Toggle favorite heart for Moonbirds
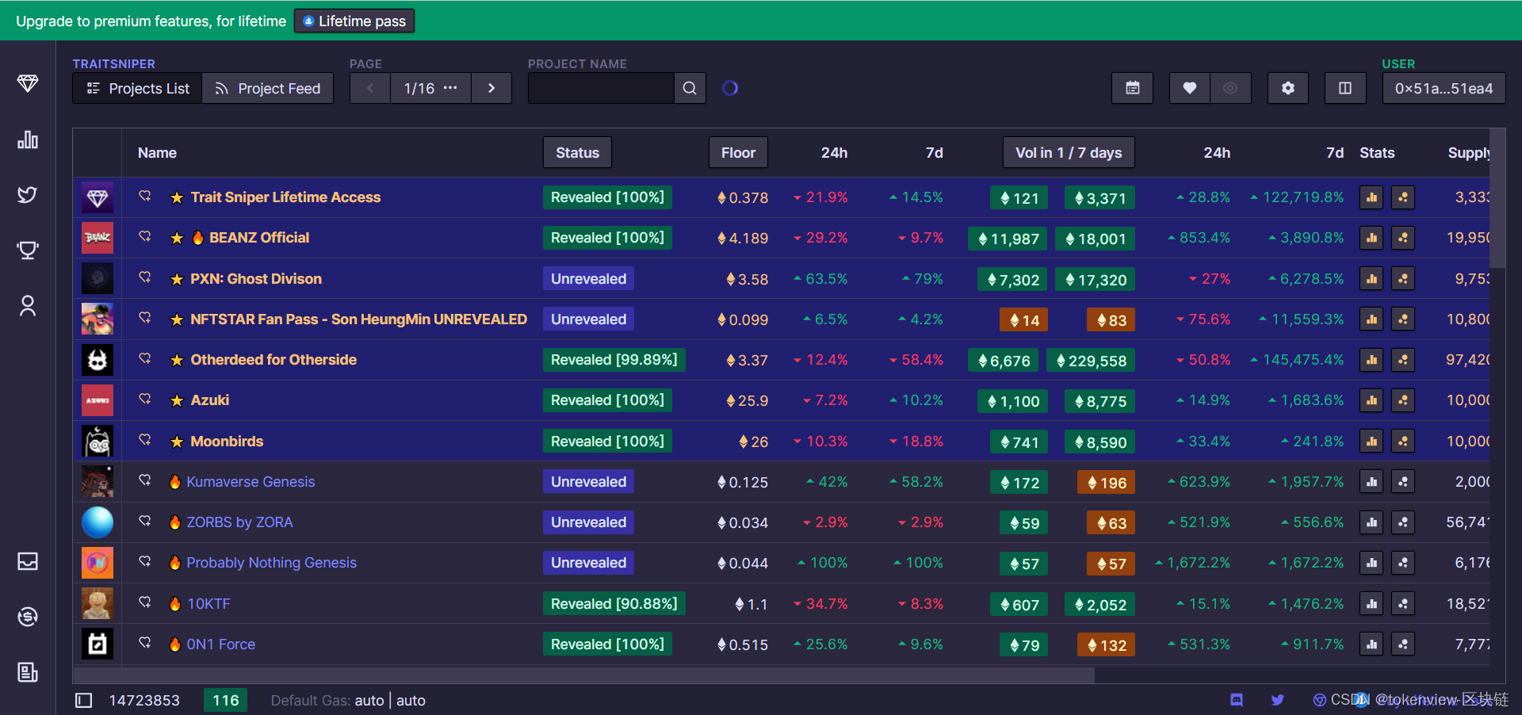The image size is (1522, 715). click(145, 440)
